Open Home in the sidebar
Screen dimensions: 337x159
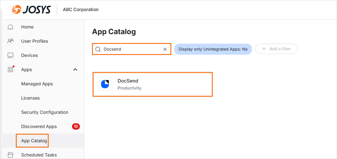[27, 27]
